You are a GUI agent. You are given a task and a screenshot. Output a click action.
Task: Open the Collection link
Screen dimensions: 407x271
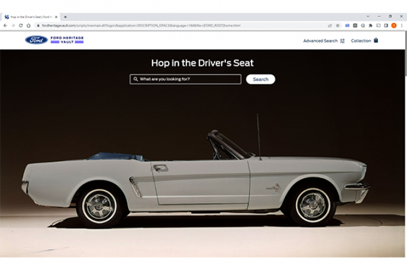[361, 41]
